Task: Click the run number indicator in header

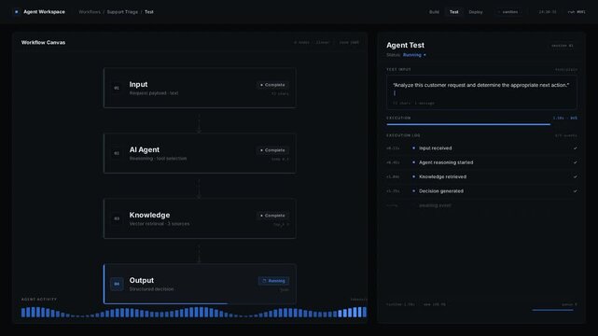Action: pos(577,12)
